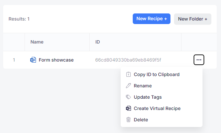Viewport: 221px width, 133px height.
Task: Choose Copy ID to Clipboard
Action: point(162,74)
